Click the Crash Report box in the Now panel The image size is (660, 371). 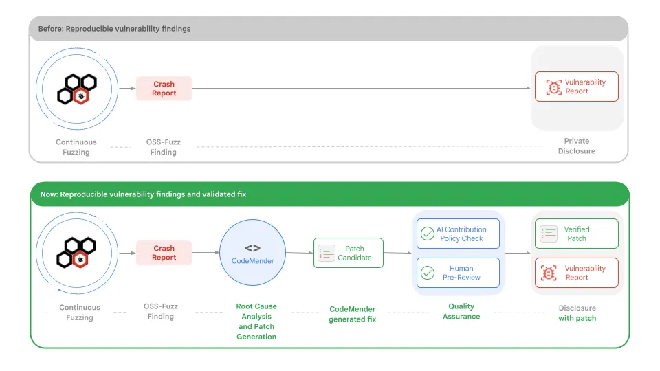[164, 253]
